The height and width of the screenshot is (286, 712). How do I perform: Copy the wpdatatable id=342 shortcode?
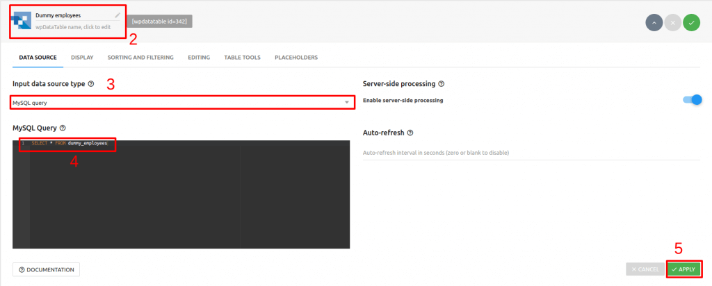click(x=159, y=22)
